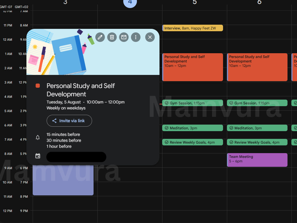Select day 3 date header

[65, 2]
